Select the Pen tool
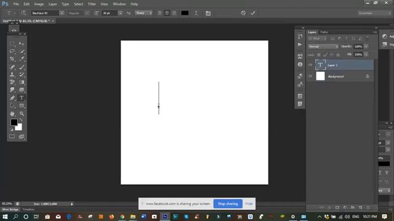394x221 pixels. [x=12, y=98]
